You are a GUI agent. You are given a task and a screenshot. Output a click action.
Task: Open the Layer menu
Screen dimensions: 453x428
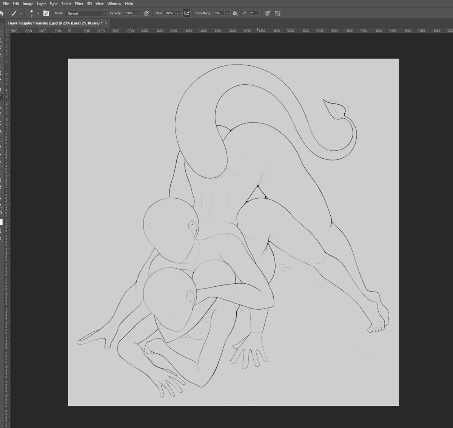point(42,4)
